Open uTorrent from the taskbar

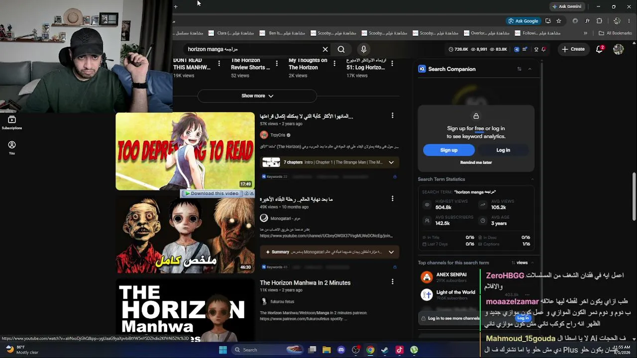(x=414, y=350)
